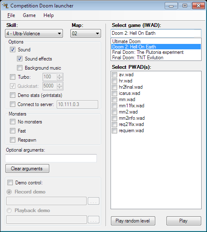Click the Record demo file path field
Screen dimensions: 207x232
(x=46, y=201)
